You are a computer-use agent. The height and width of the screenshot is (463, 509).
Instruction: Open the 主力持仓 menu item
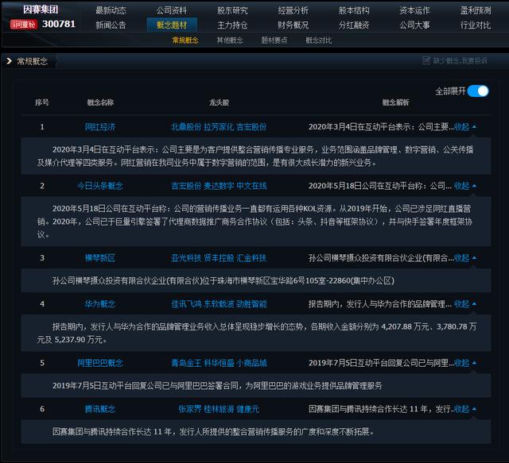pyautogui.click(x=232, y=25)
